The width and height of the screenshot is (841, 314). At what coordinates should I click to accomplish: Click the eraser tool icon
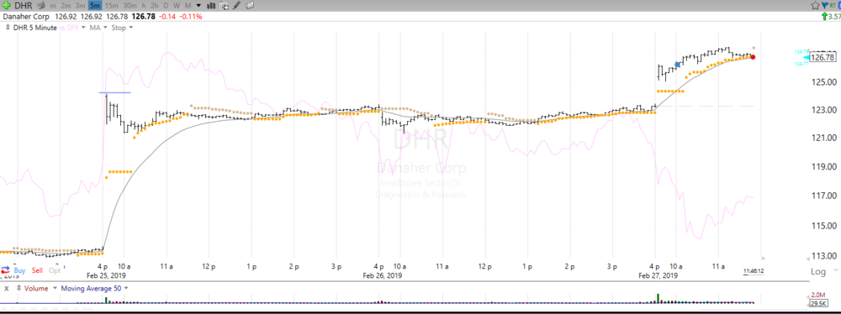(250, 5)
